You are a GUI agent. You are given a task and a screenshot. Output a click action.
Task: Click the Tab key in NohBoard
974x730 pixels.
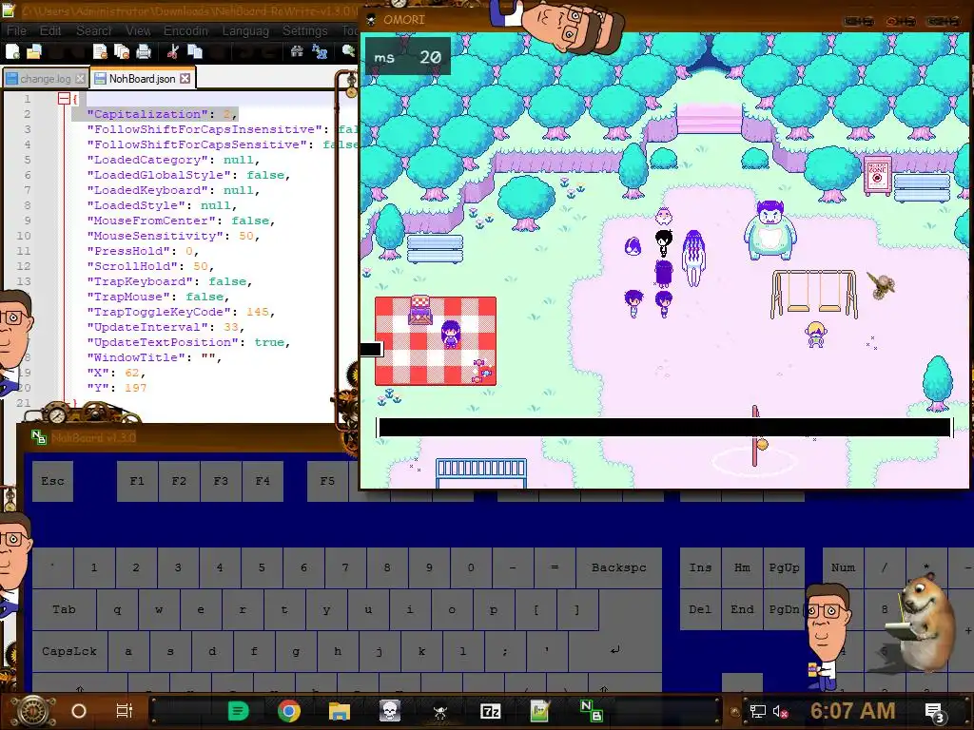[x=64, y=609]
